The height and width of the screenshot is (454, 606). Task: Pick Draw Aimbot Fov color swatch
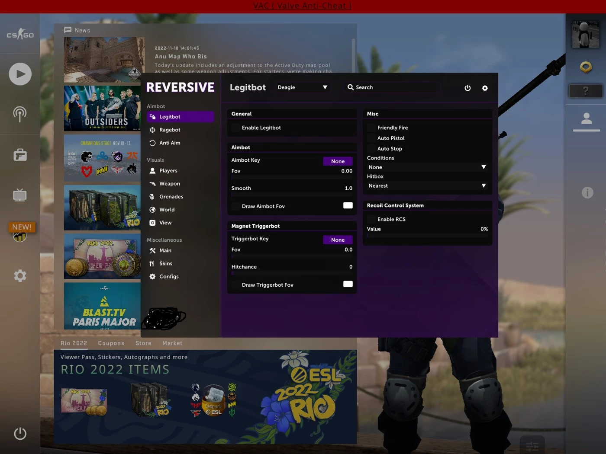pos(348,205)
